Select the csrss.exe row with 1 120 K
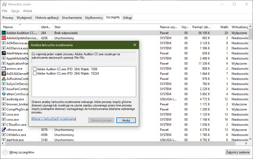This screenshot has height=159, width=253. pos(124,114)
